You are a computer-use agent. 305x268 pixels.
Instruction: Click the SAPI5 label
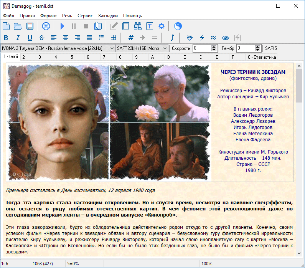click(271, 48)
